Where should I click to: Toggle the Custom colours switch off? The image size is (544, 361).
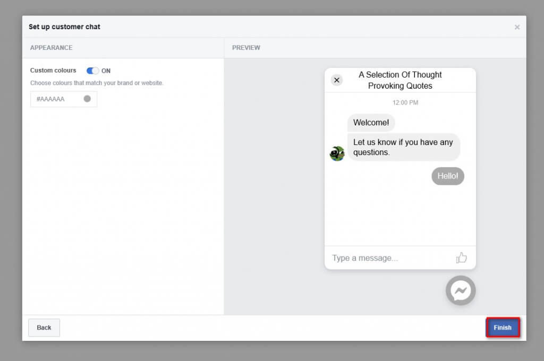tap(92, 71)
